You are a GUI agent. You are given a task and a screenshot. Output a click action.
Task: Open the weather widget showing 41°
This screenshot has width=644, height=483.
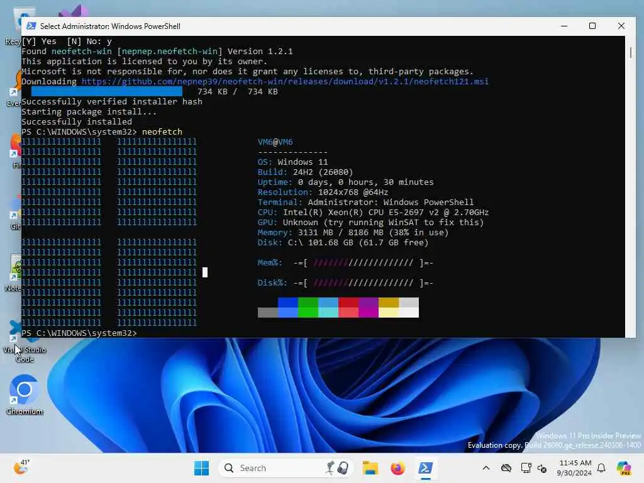pyautogui.click(x=21, y=467)
